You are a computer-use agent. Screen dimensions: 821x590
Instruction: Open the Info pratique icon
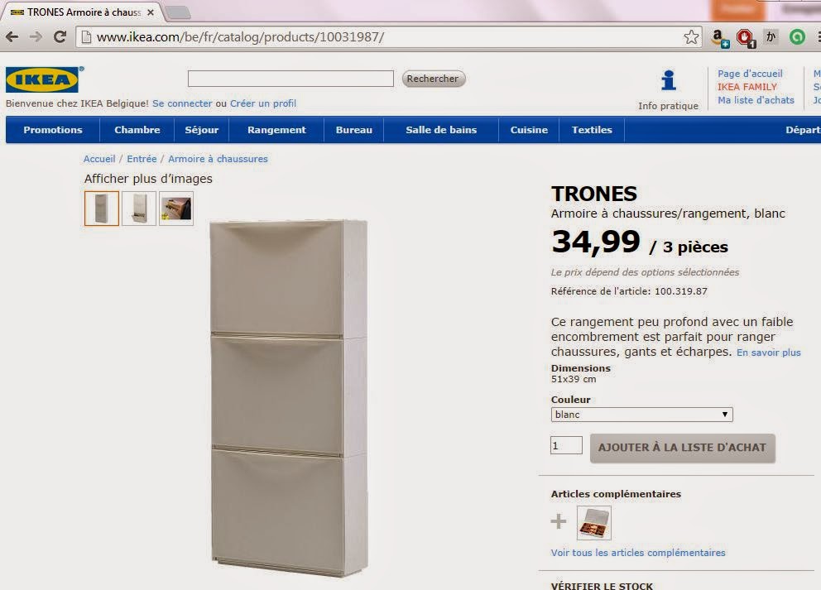click(668, 80)
